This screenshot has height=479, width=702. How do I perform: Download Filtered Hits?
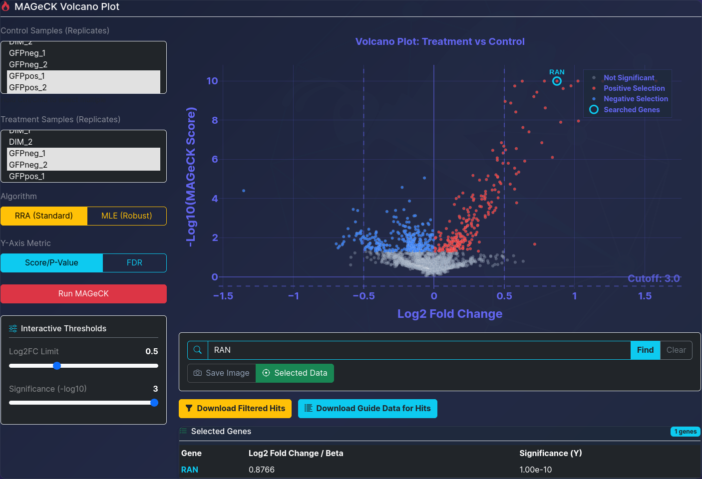(235, 409)
